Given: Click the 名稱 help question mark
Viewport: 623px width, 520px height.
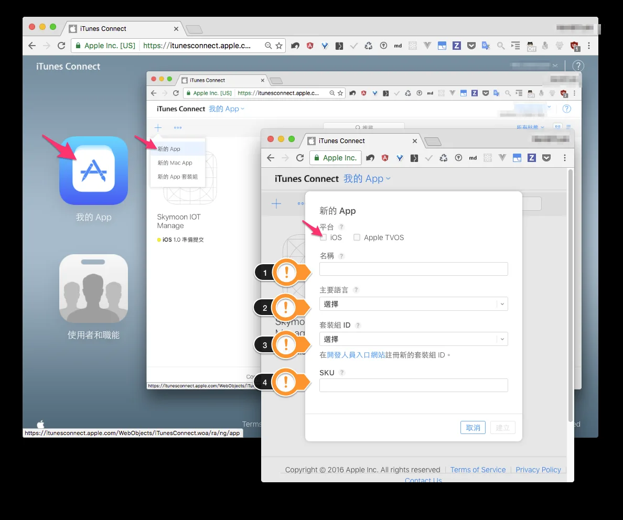Looking at the screenshot, I should pyautogui.click(x=341, y=256).
